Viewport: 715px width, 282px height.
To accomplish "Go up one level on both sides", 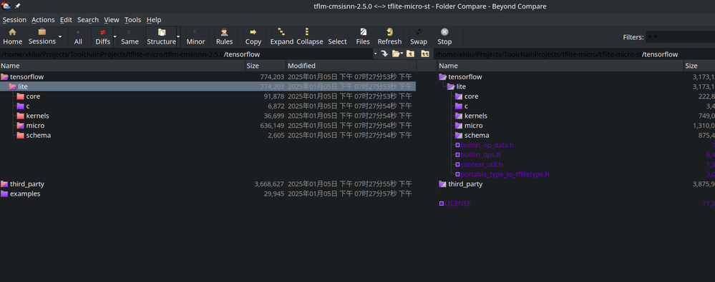I will tap(425, 54).
